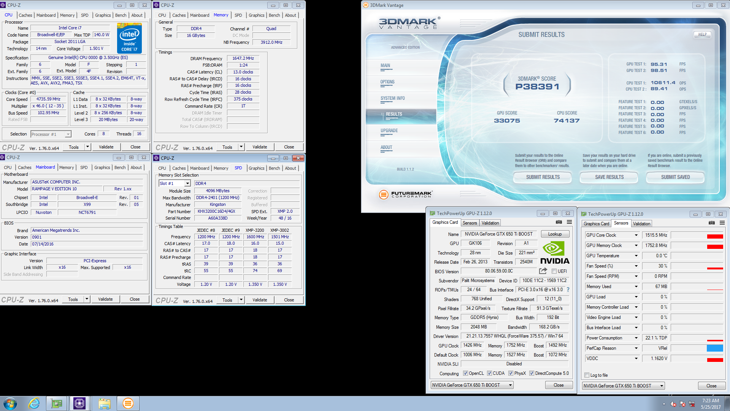This screenshot has height=411, width=730.
Task: Click the SUBMIT SAVED button
Action: 675,177
